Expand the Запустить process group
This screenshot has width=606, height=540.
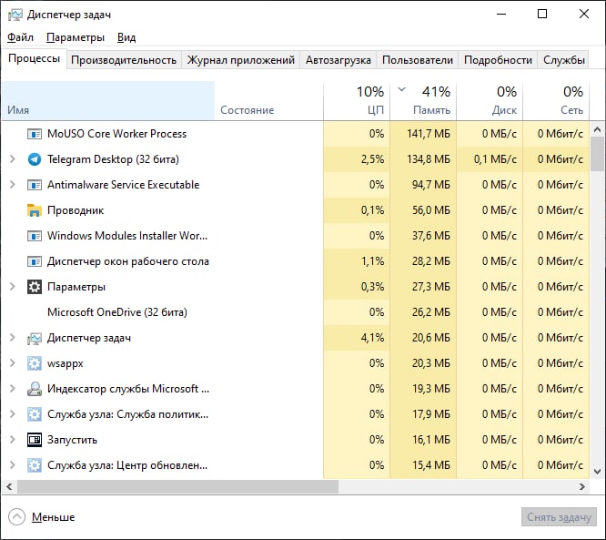(x=13, y=440)
